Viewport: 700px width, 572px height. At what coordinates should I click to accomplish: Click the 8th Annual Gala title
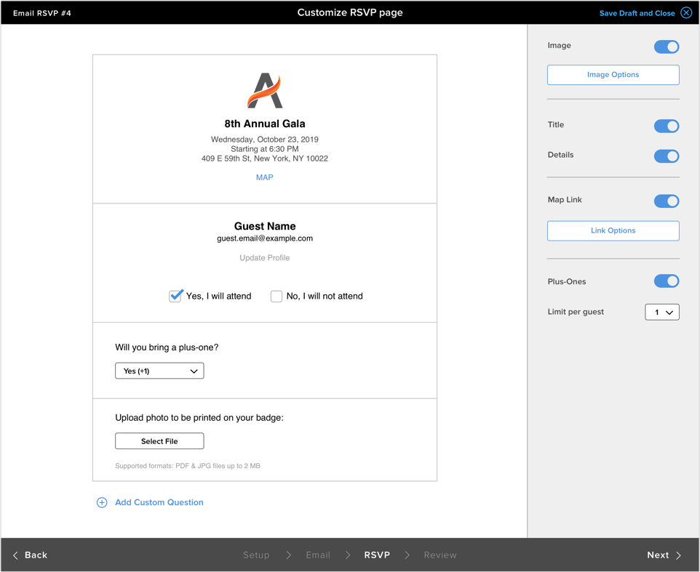[265, 124]
